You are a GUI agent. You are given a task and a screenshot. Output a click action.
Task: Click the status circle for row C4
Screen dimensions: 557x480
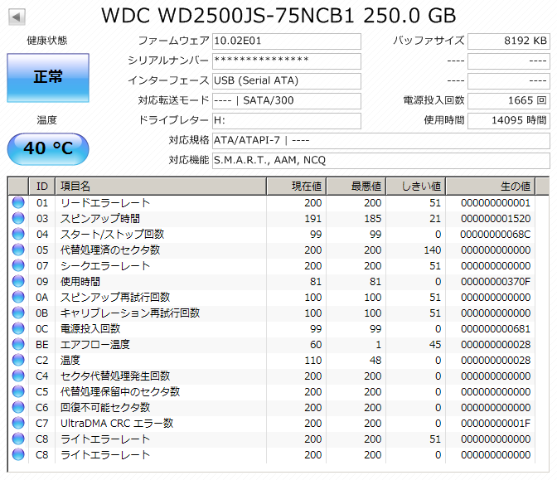pos(18,376)
